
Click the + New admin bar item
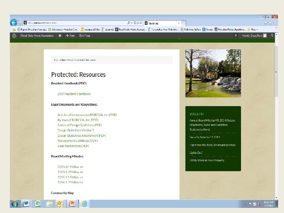71,35
